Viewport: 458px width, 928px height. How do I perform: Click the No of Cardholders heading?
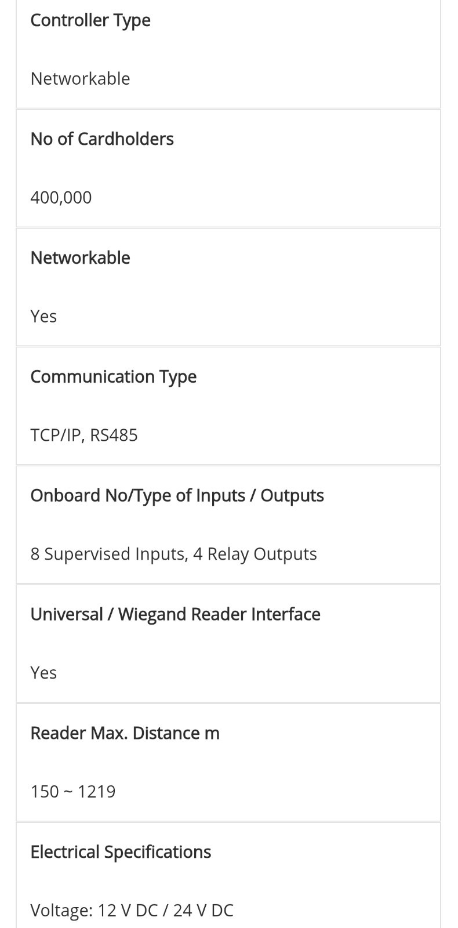tap(102, 139)
